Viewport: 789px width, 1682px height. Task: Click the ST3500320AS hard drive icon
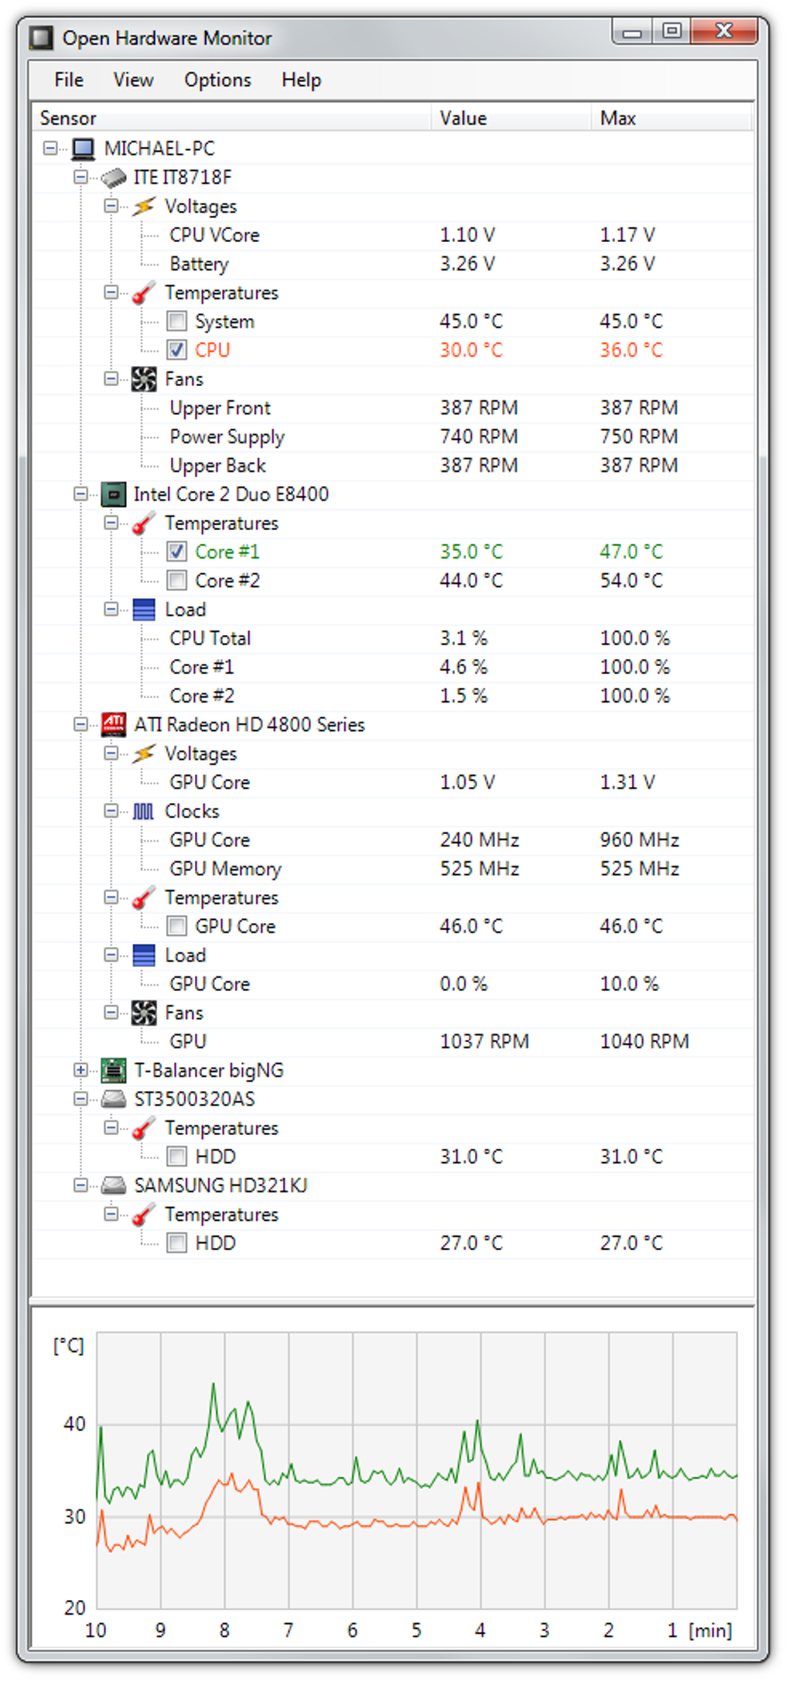(x=114, y=1099)
